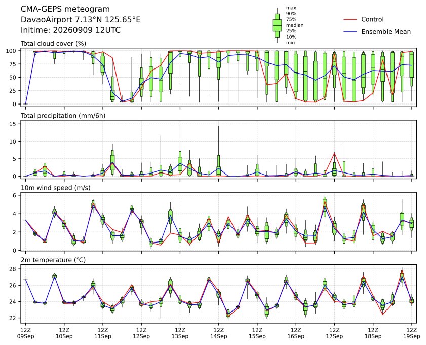Click the Initime 20260909 12UTC text
Screen dimensions: 426x345
click(x=70, y=30)
